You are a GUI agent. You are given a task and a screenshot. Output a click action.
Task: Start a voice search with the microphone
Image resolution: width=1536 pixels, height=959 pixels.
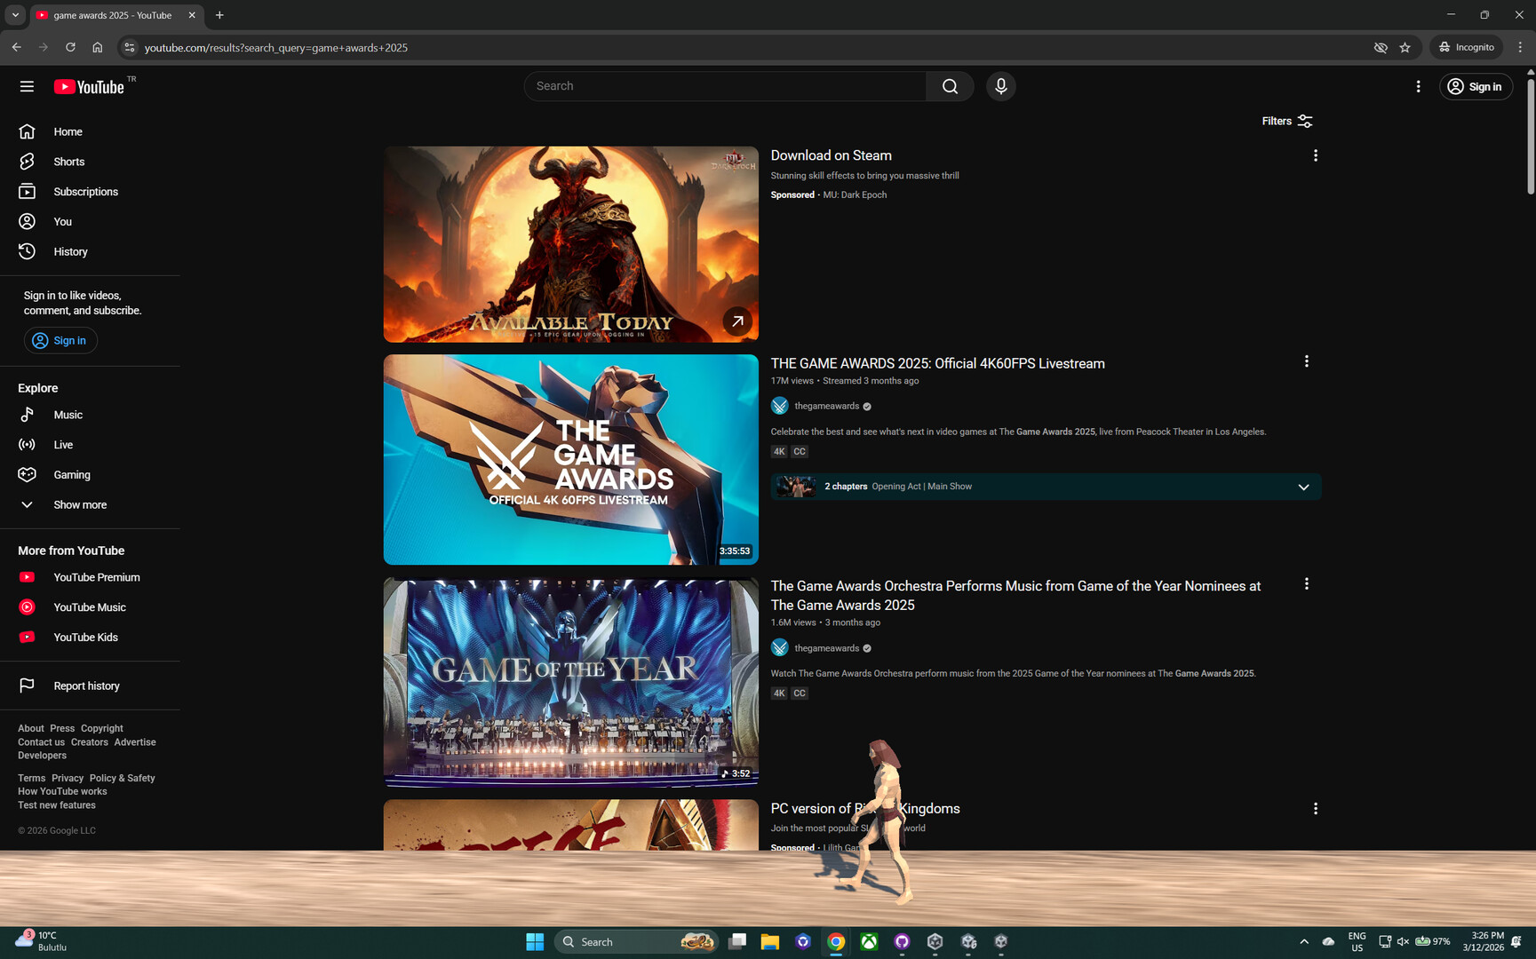click(1000, 86)
